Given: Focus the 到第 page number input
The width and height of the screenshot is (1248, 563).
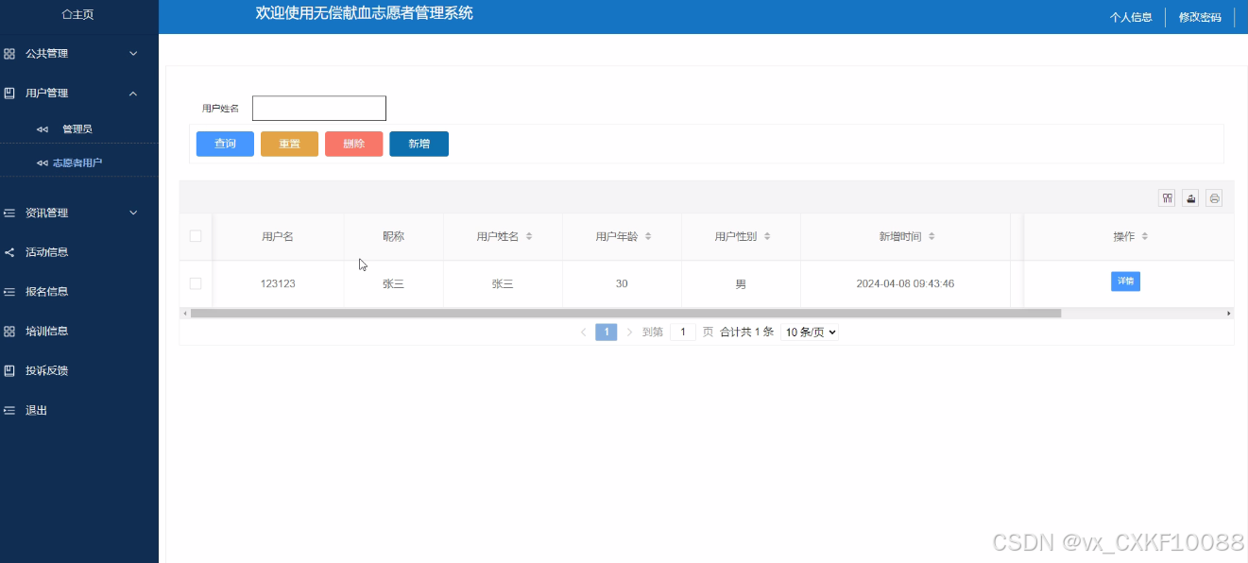Looking at the screenshot, I should click(683, 333).
